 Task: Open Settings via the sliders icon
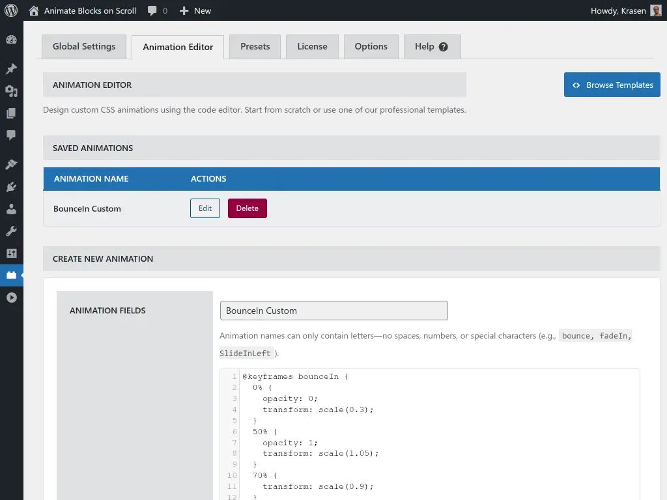click(11, 253)
